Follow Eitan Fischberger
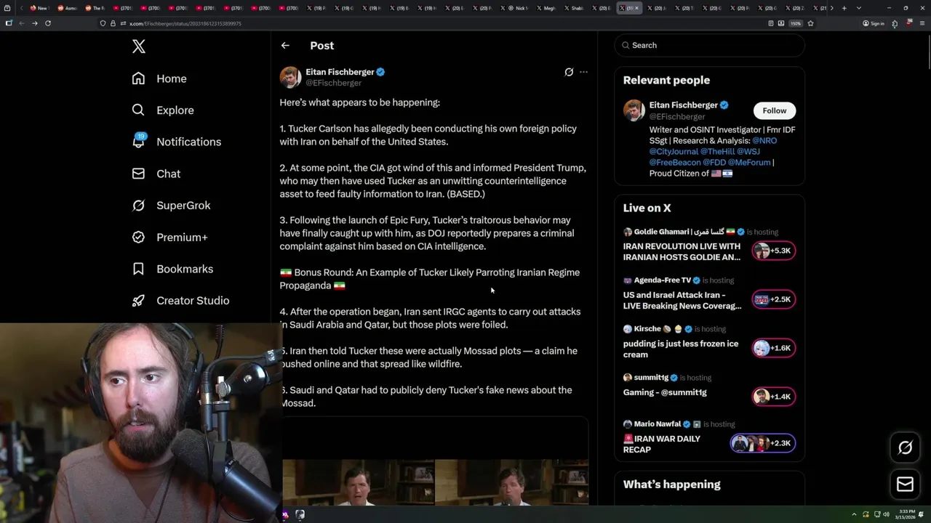Image resolution: width=931 pixels, height=523 pixels. (x=774, y=110)
